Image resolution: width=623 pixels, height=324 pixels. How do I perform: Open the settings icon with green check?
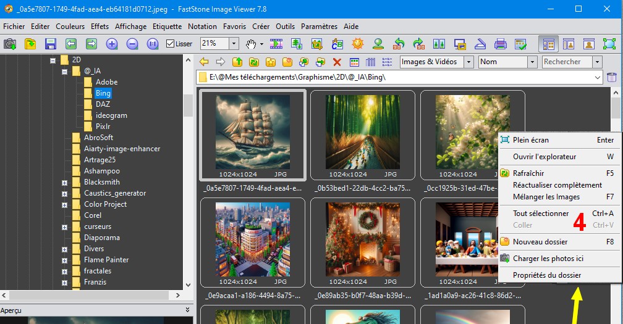[520, 44]
